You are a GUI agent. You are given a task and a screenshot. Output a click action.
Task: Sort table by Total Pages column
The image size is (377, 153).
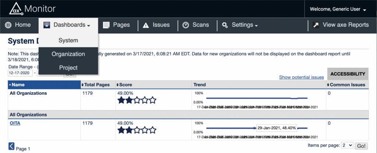point(96,85)
